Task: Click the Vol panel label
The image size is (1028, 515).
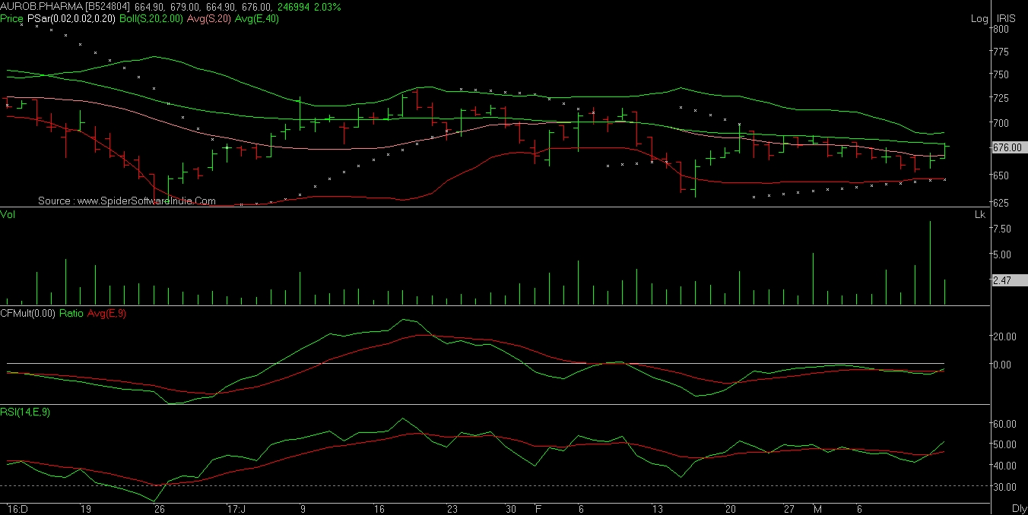Action: tap(8, 215)
